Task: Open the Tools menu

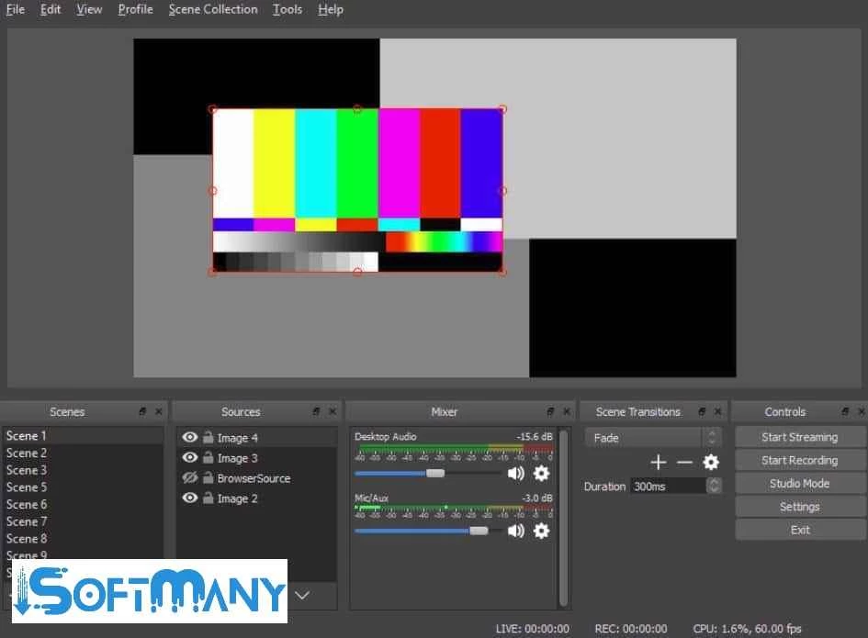Action: (x=287, y=9)
